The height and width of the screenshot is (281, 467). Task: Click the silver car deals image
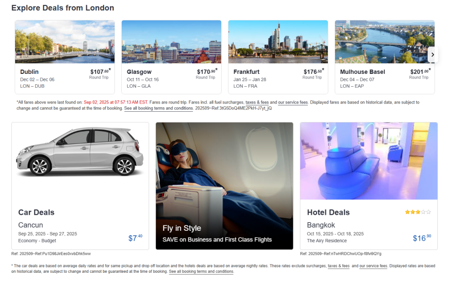pyautogui.click(x=80, y=151)
